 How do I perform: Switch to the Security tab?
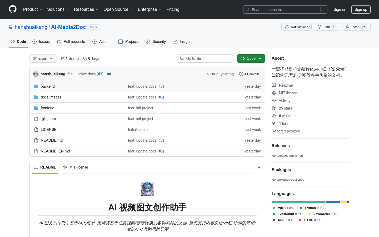point(156,42)
